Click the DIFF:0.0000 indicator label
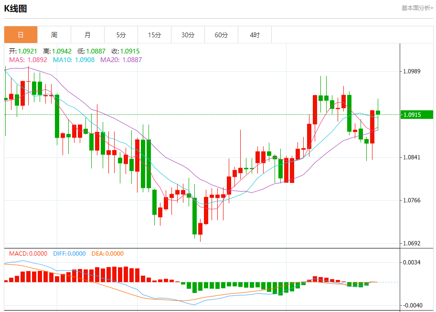Viewport: 436px width, 312px height. [69, 254]
